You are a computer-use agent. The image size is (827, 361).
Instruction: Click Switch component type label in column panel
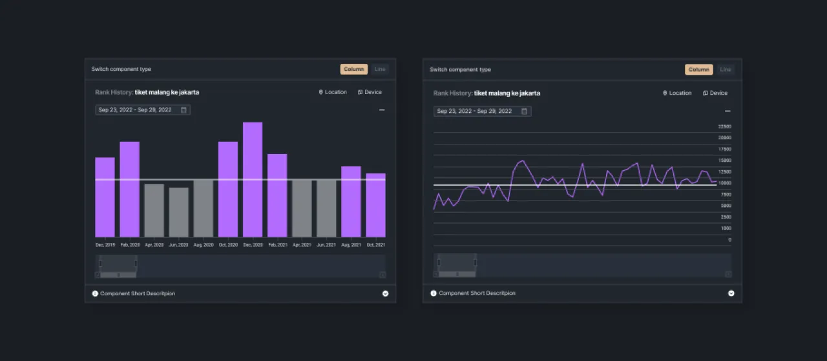(121, 69)
